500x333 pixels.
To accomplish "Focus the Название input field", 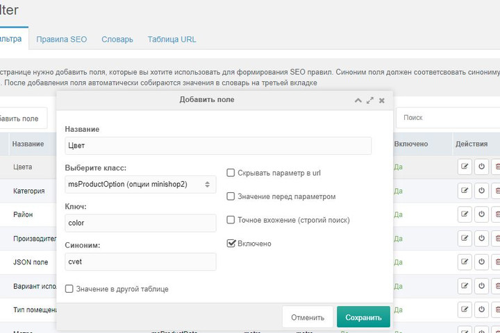I will pos(218,146).
